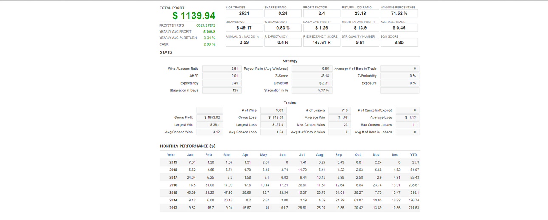Select the Avg Consec Loss value 1.64
Screen dimensions: 548x220
coord(273,132)
